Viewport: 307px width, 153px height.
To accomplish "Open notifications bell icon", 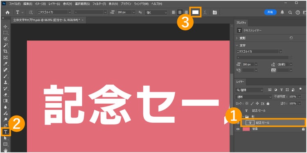I will [x=282, y=12].
